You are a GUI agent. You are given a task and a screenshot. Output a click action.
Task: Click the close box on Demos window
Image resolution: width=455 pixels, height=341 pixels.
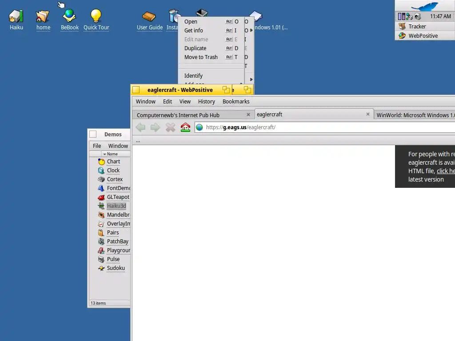pos(93,134)
